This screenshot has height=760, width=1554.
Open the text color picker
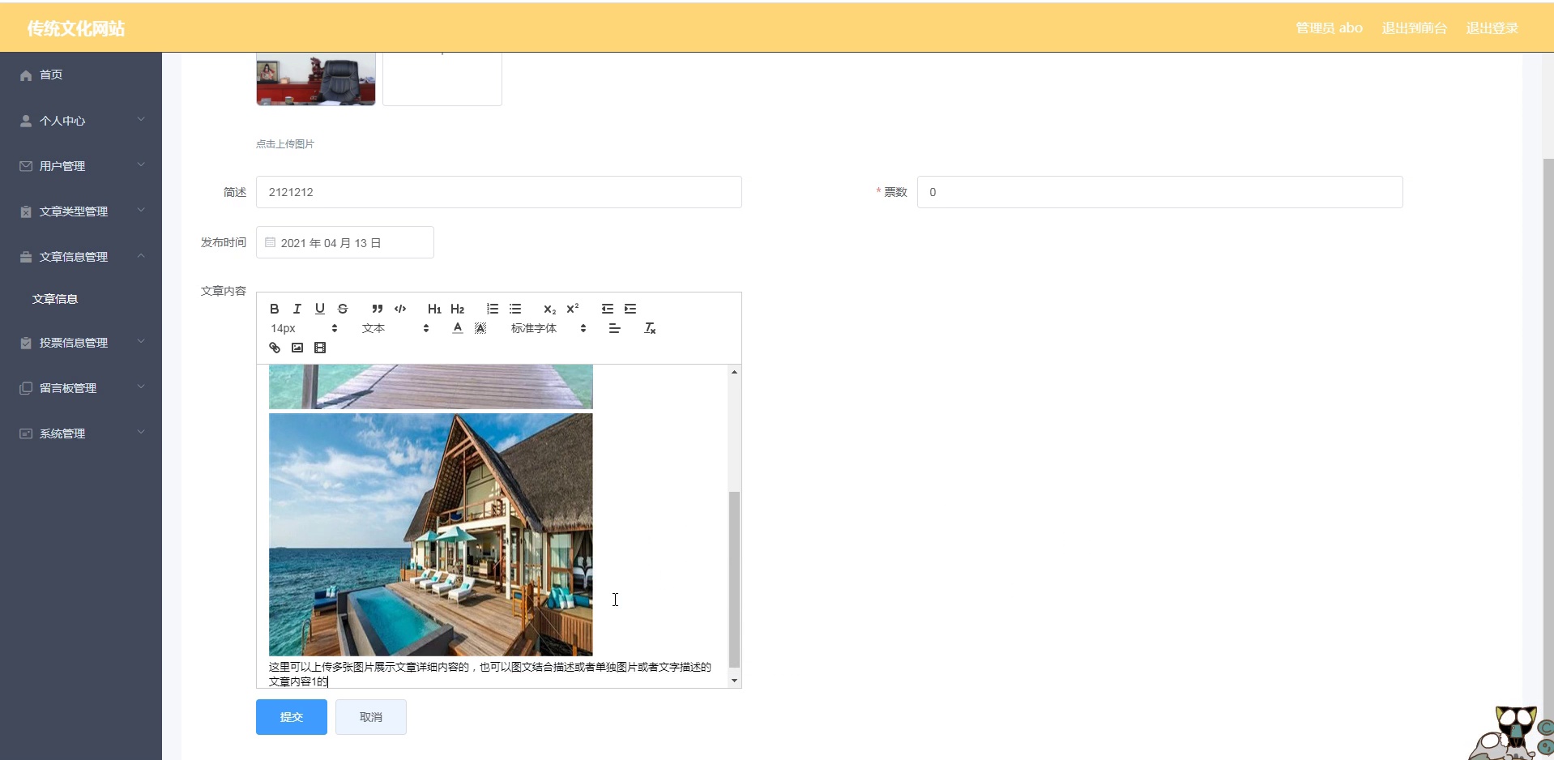(x=458, y=328)
